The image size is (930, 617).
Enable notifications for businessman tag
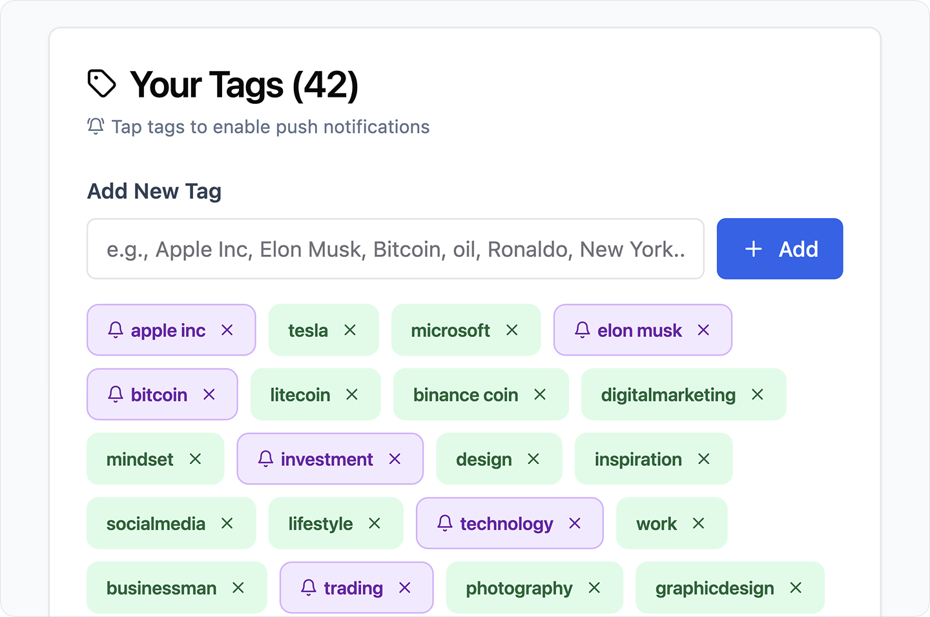tap(161, 589)
